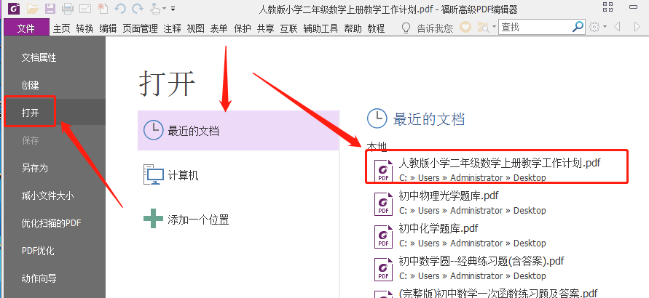Open the 共享 tab
The height and width of the screenshot is (298, 649).
tap(266, 28)
